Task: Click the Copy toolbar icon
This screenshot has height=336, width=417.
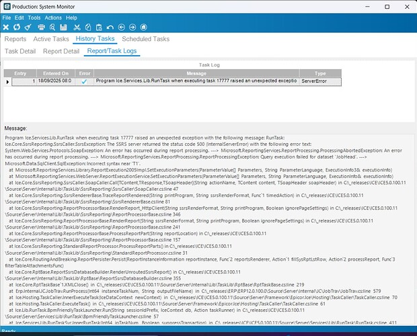Action: click(88, 27)
